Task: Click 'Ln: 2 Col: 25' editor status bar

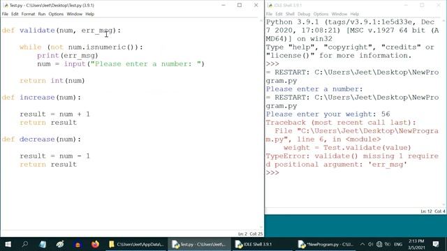Action: 250,234
